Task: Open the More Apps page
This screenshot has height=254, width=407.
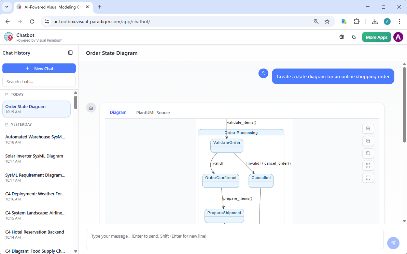Action: click(376, 37)
